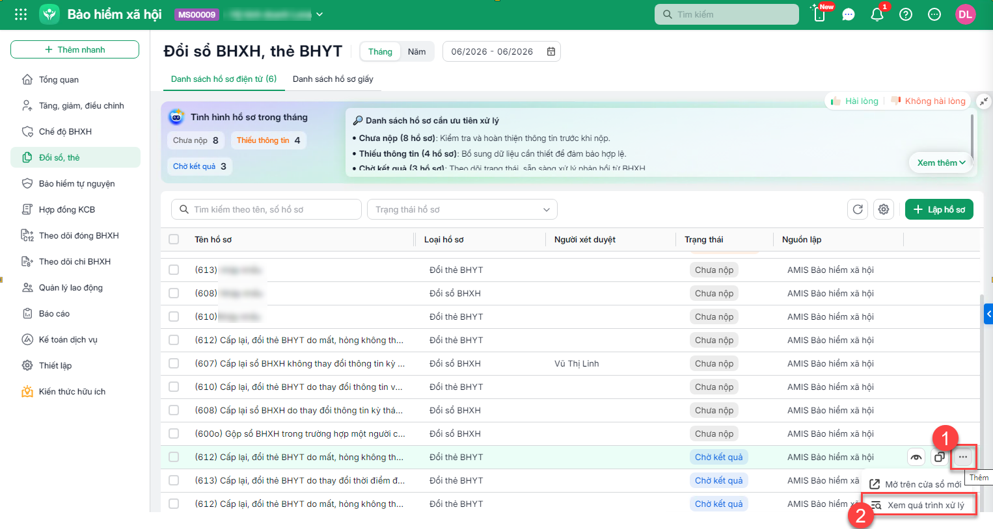The width and height of the screenshot is (993, 529).
Task: Open the app launcher grid icon
Action: (21, 14)
